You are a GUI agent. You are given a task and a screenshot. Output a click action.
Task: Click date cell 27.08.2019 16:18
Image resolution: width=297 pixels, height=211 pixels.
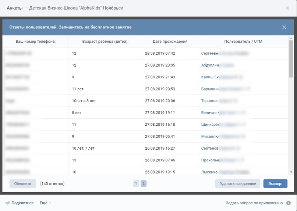pos(160,125)
